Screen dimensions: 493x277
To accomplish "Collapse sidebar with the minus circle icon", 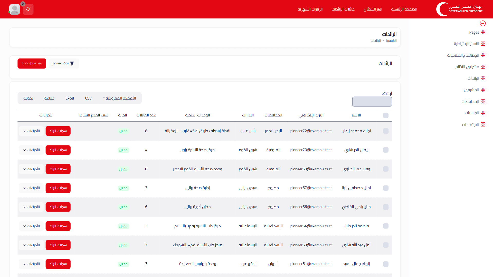I will [x=483, y=23].
